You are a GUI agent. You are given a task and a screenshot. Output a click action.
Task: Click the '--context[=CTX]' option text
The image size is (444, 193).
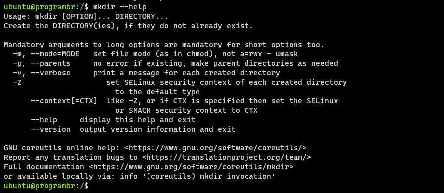pos(64,101)
